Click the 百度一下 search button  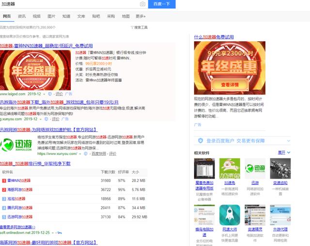point(162,4)
